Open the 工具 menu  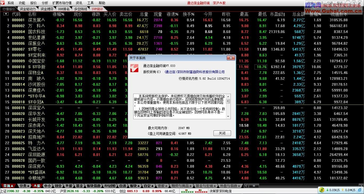(91, 3)
